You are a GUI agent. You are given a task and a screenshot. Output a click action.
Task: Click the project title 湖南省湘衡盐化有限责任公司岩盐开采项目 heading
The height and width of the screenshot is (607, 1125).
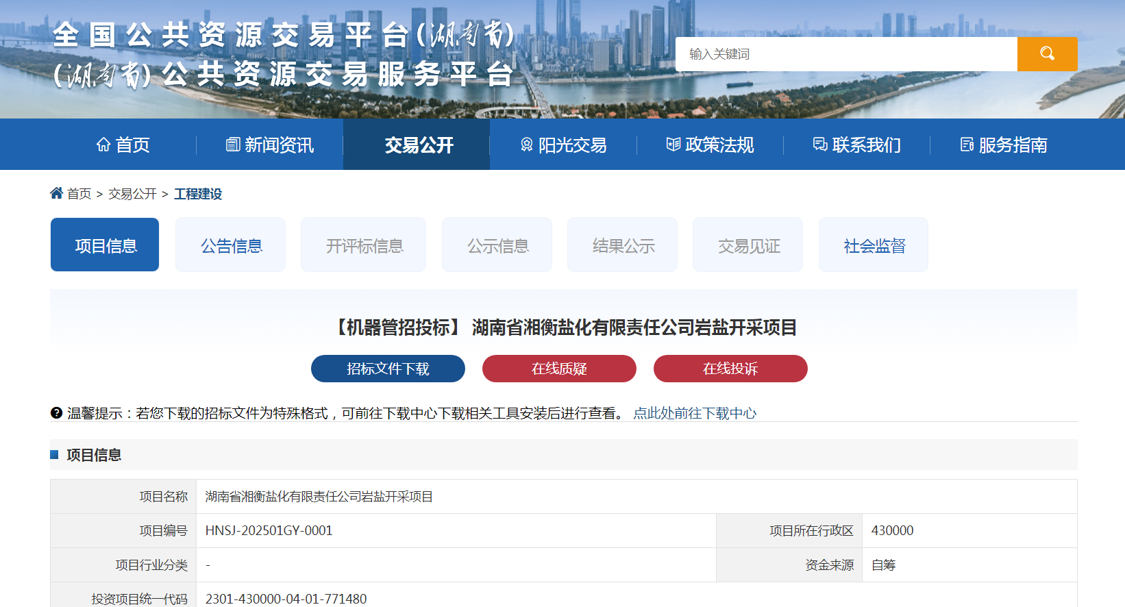[x=634, y=327]
